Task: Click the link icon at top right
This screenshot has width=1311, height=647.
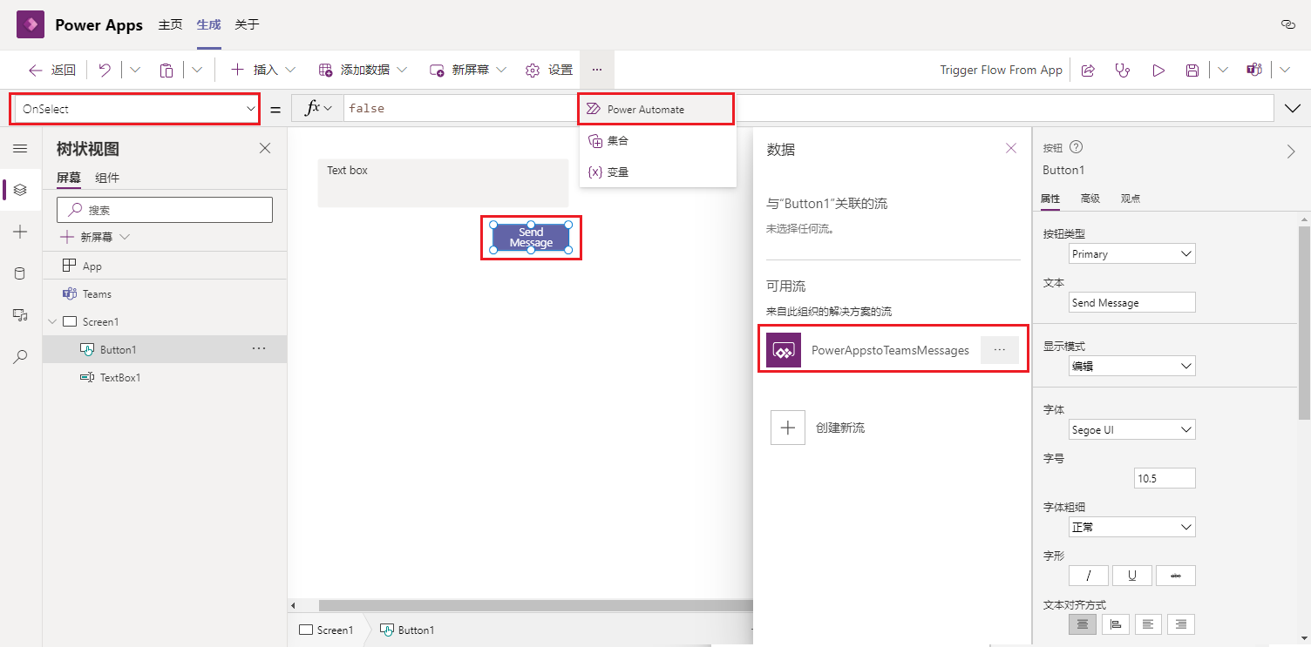Action: (1287, 24)
